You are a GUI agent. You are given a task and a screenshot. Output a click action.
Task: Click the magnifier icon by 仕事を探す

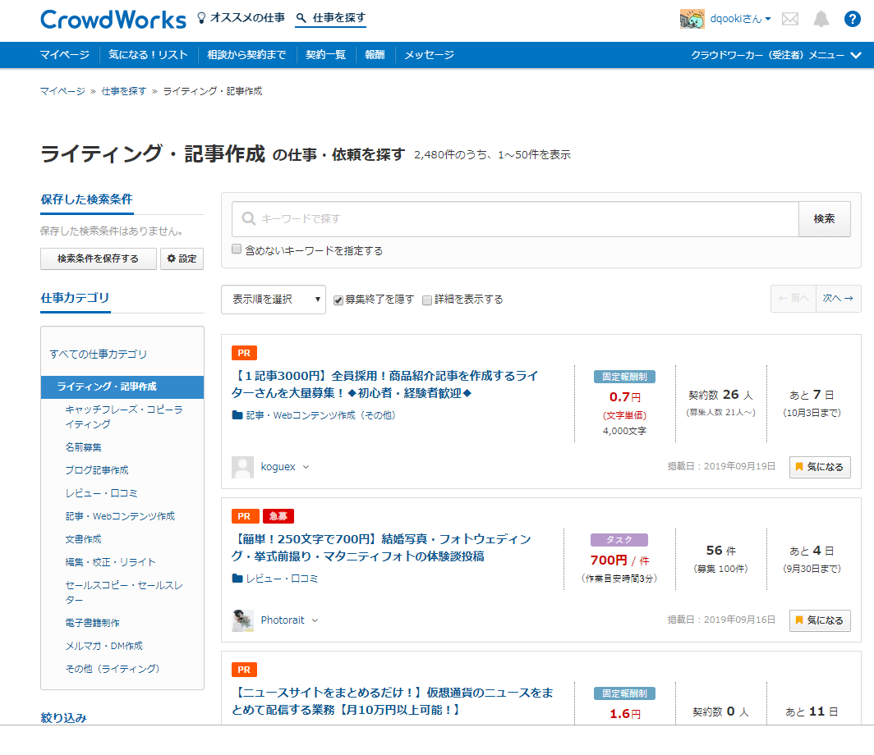[301, 18]
